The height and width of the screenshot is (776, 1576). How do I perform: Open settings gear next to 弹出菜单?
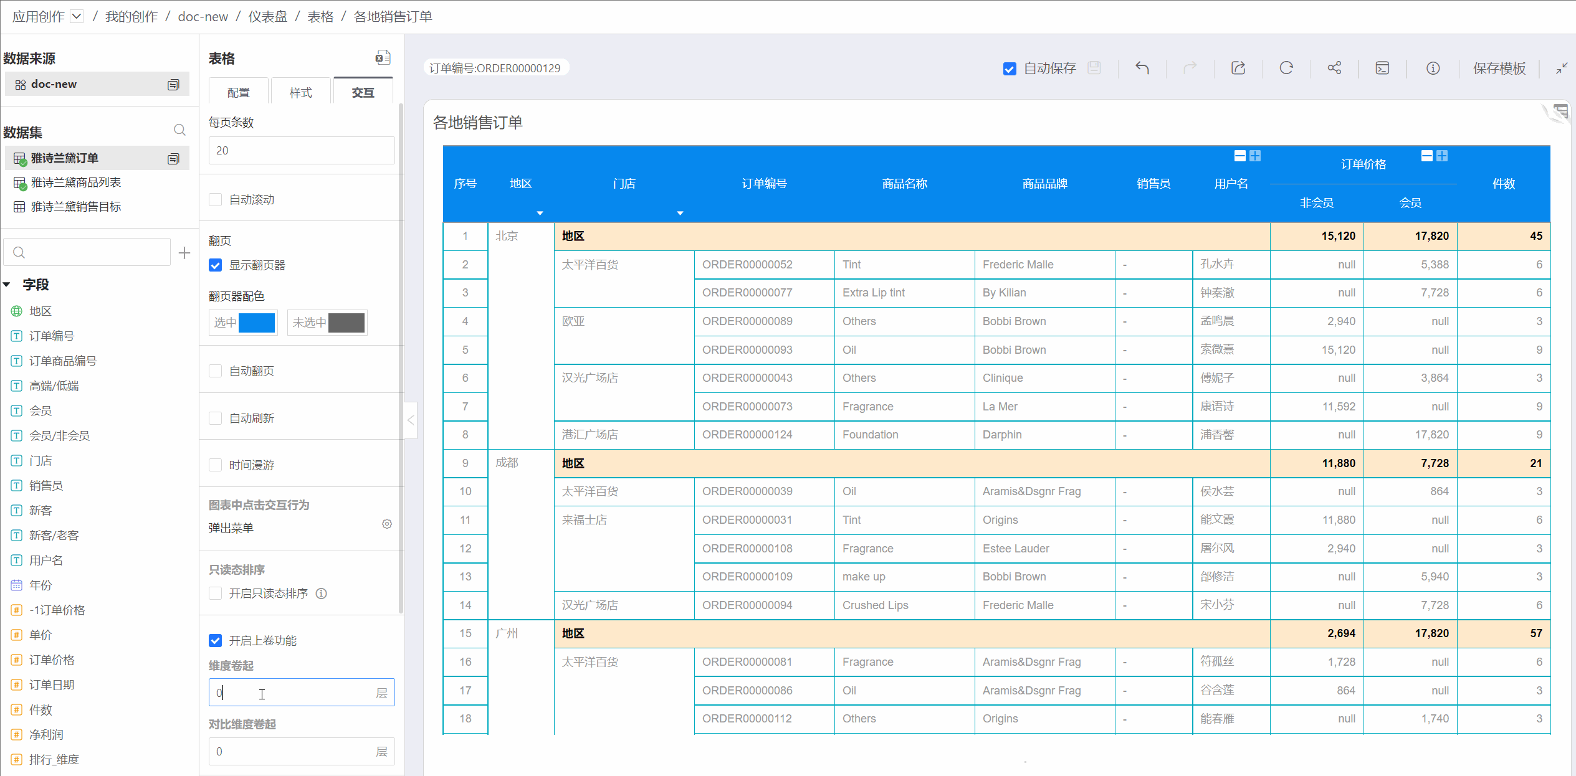(x=387, y=524)
